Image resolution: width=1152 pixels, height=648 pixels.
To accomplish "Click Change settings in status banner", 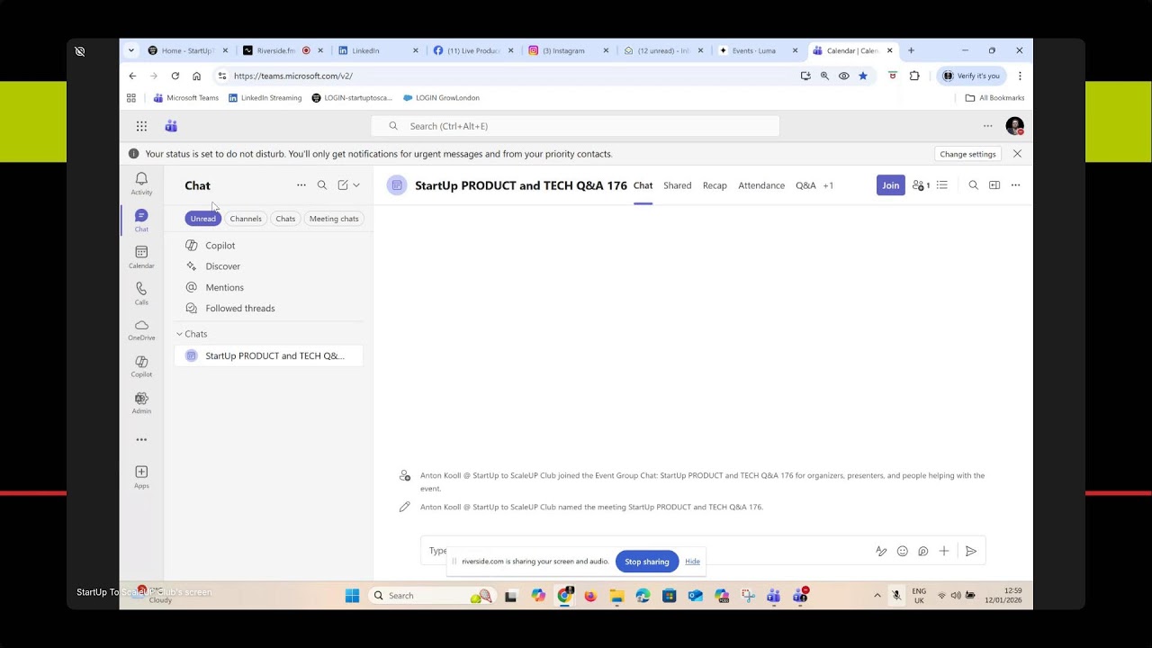I will point(967,154).
